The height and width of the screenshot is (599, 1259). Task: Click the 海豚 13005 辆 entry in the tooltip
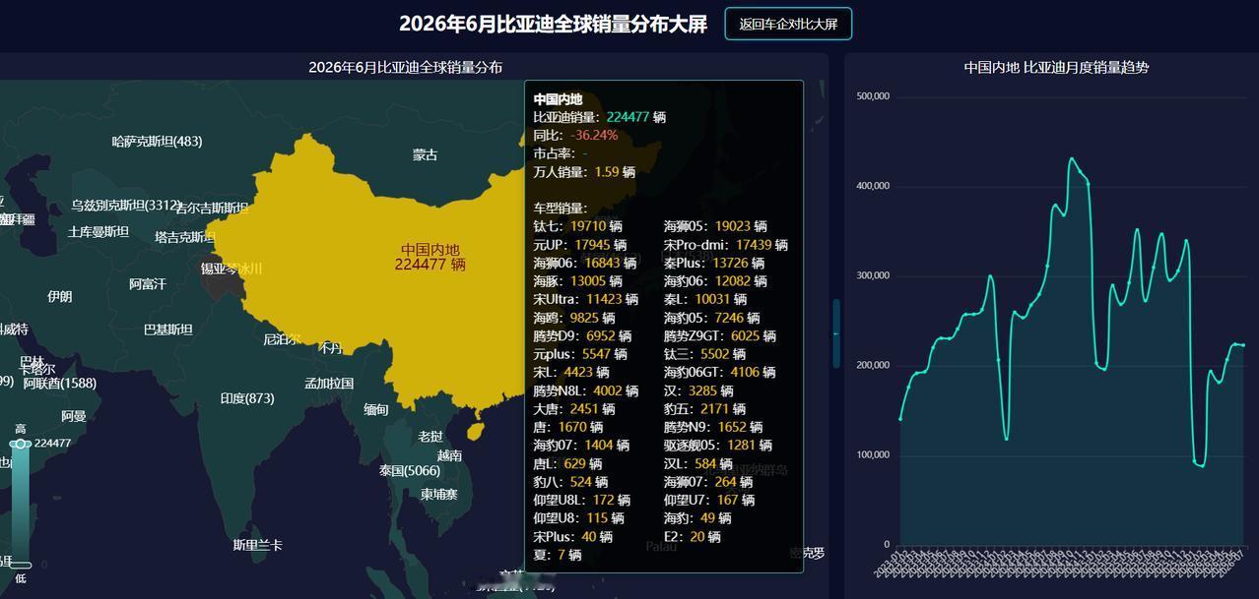click(x=578, y=281)
